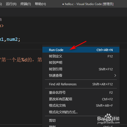127x127 pixels.
Task: Click the 第一个是%d的 string text
Action: (16, 60)
